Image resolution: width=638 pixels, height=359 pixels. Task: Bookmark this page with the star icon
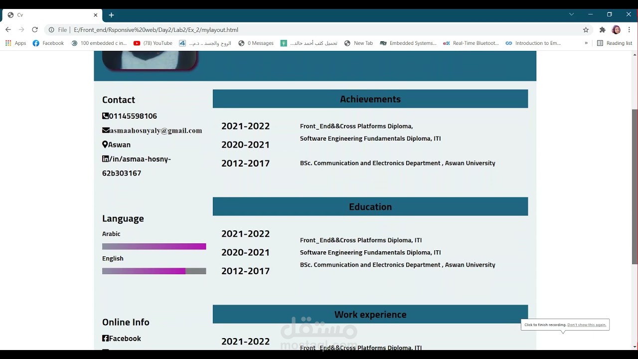(x=586, y=30)
